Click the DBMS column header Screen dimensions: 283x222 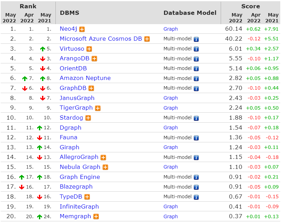coord(70,13)
